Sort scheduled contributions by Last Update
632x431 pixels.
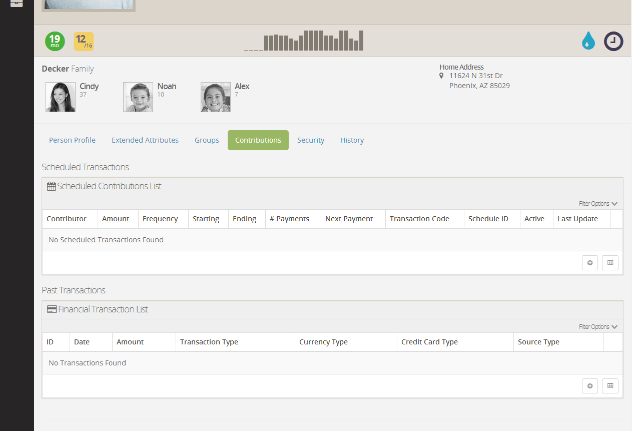coord(577,219)
